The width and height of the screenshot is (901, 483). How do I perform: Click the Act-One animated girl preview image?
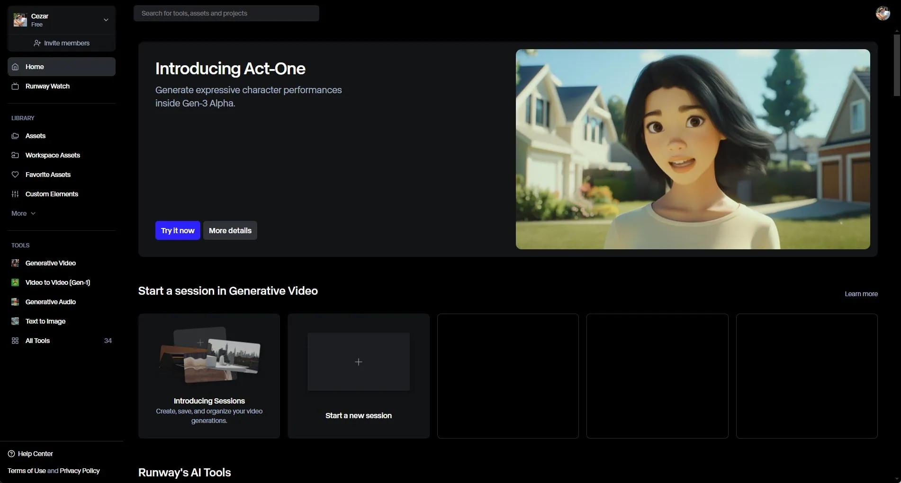point(693,149)
